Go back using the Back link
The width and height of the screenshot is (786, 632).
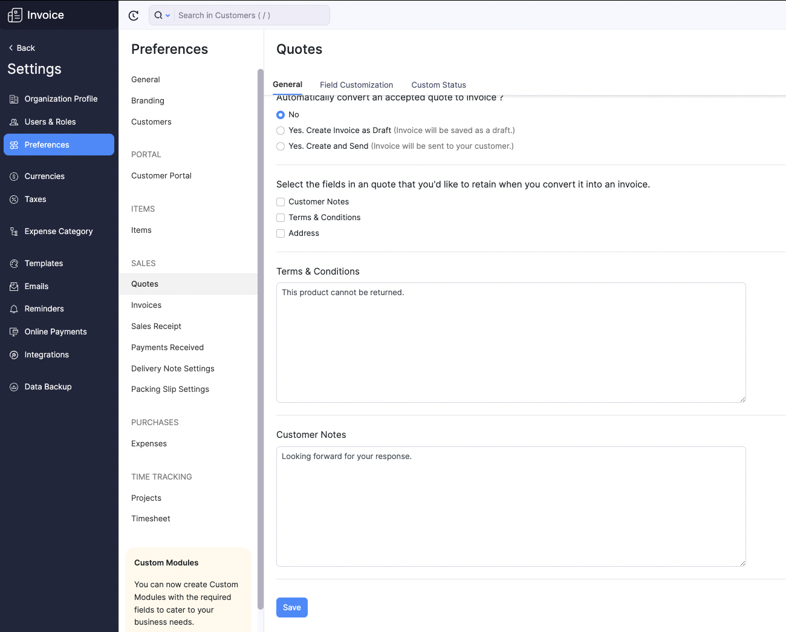tap(21, 47)
